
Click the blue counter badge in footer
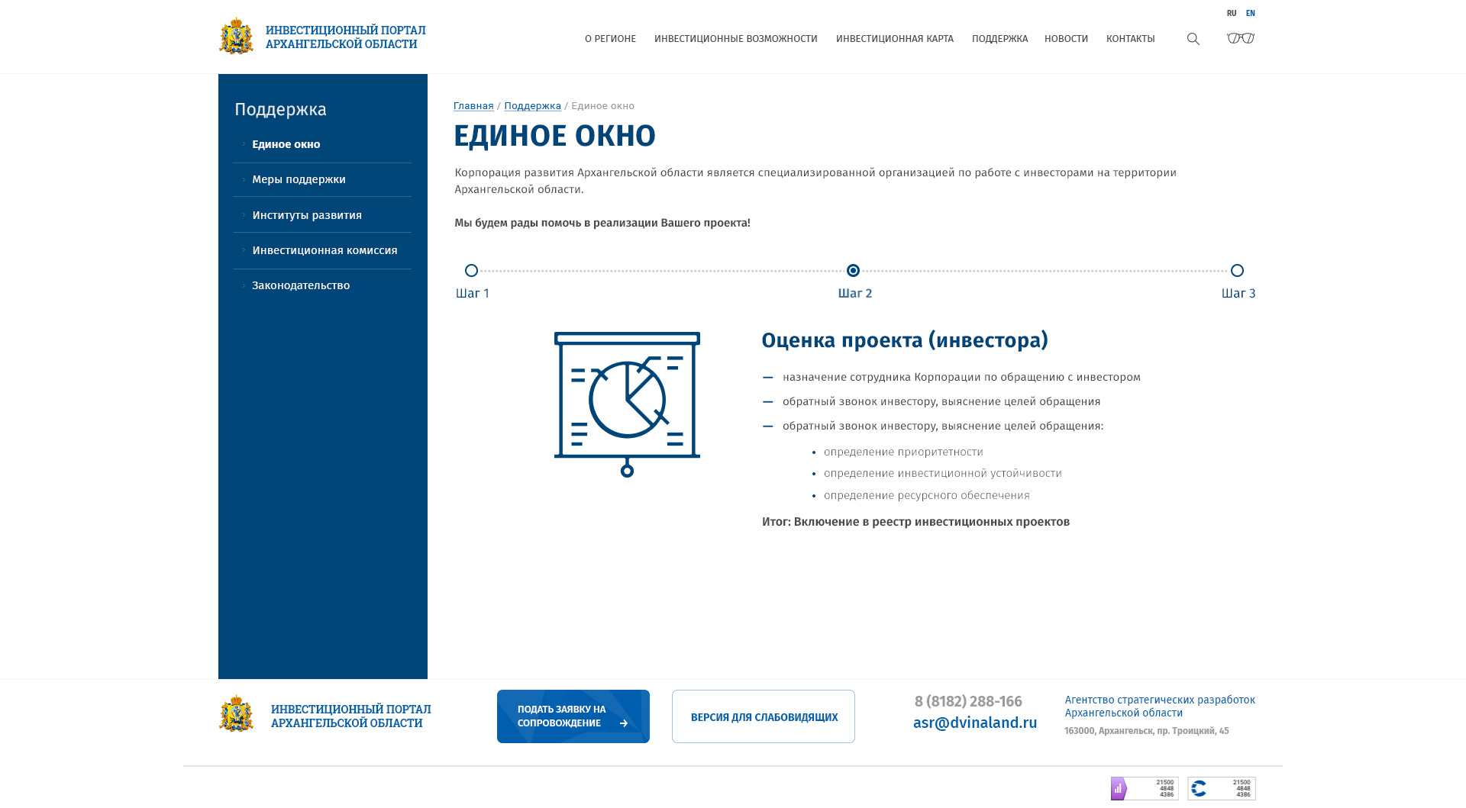pyautogui.click(x=1221, y=788)
